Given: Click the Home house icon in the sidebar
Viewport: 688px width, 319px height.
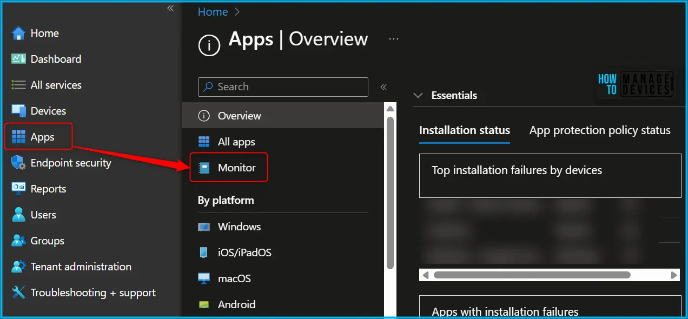Looking at the screenshot, I should 18,33.
